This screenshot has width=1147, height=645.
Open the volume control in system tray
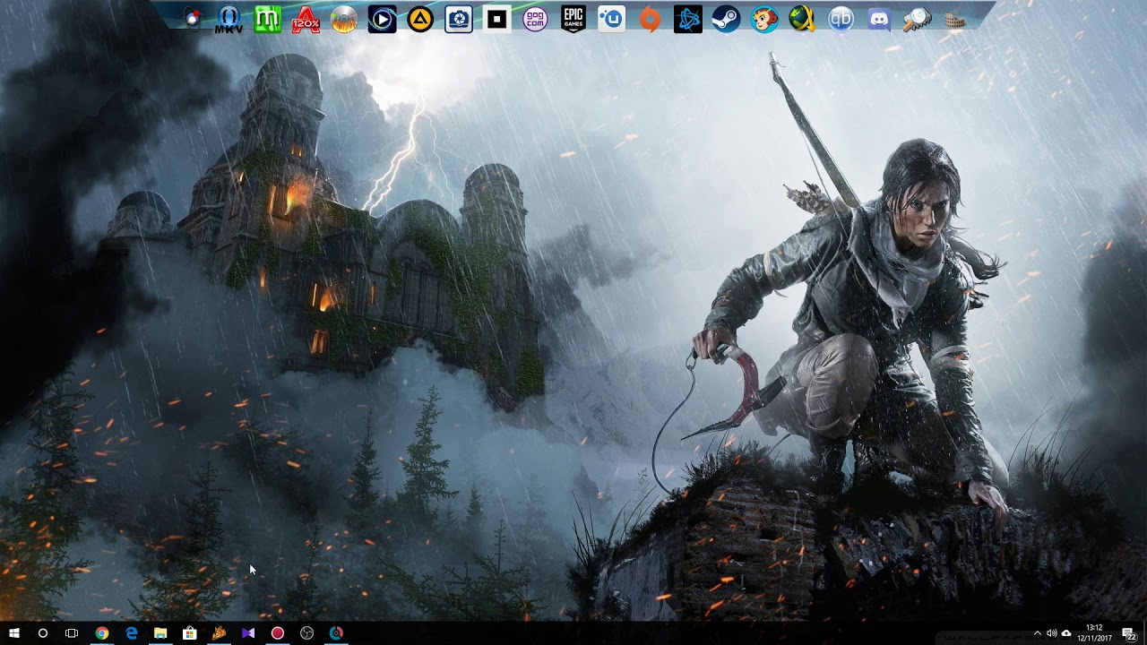pyautogui.click(x=1052, y=633)
